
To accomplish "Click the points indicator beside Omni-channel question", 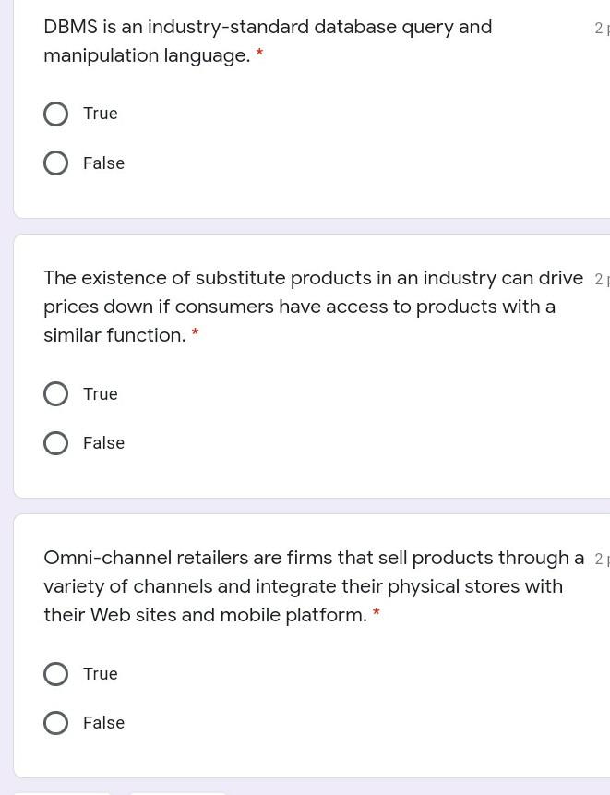I will 601,560.
